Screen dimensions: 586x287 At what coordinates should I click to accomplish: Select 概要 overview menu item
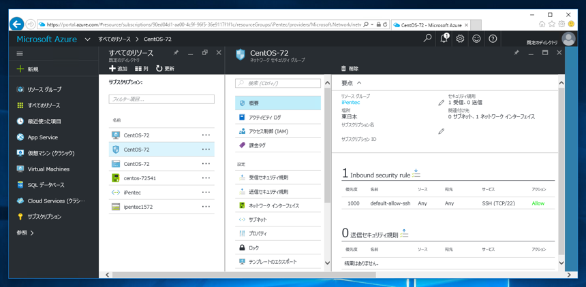click(278, 103)
